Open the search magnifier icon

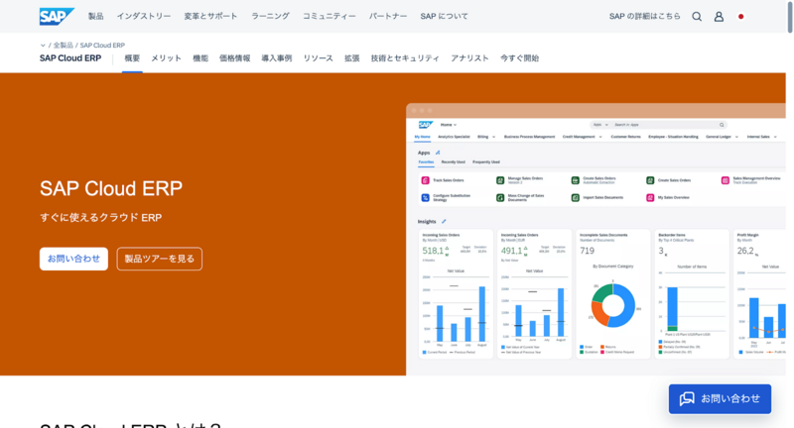[x=697, y=16]
